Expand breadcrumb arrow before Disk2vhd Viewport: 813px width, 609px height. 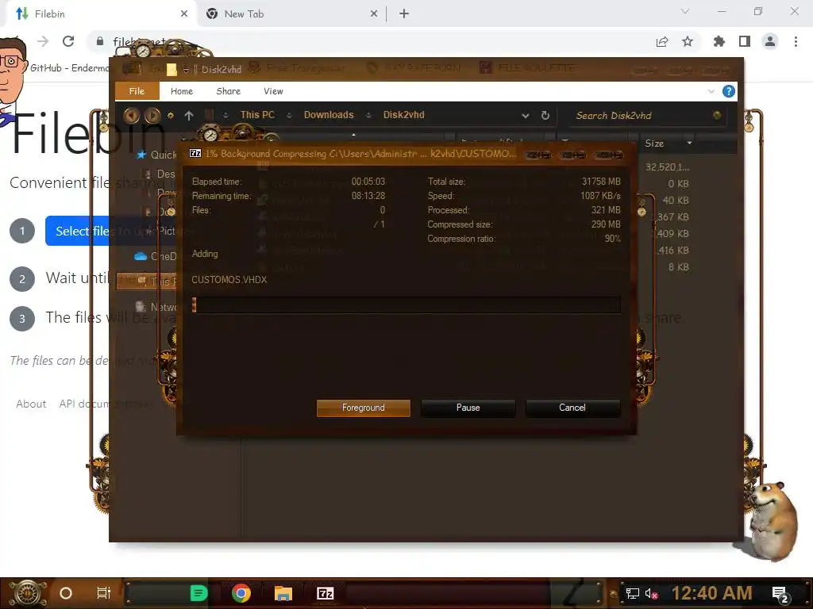coord(368,116)
